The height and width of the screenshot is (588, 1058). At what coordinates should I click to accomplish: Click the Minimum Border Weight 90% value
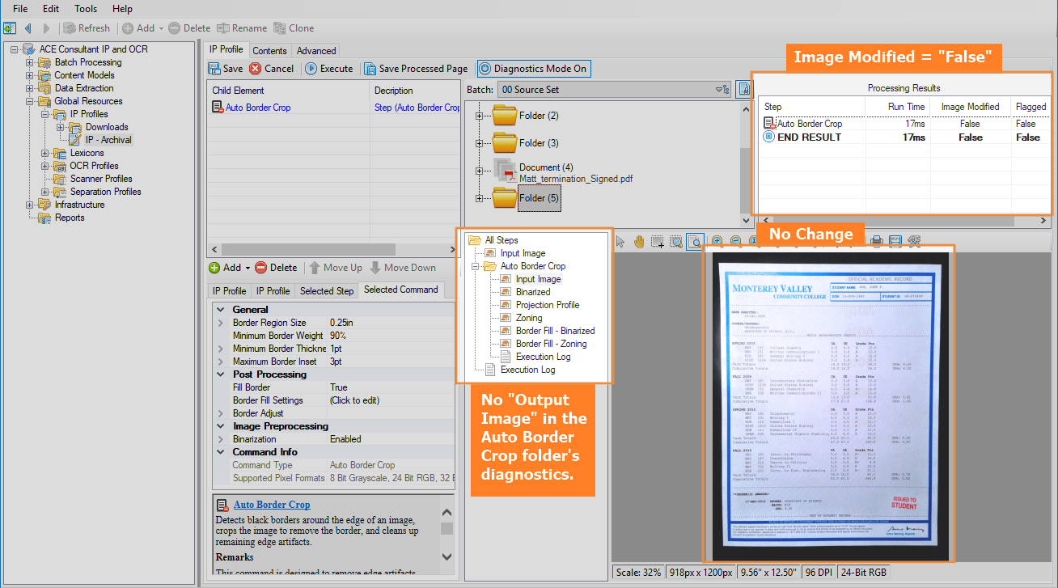tap(391, 336)
